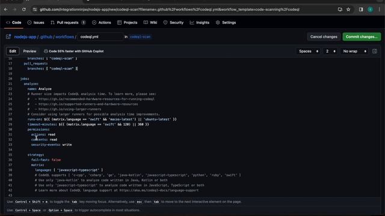Click the comment starting 'Consider using larger runners'

pos(94,115)
